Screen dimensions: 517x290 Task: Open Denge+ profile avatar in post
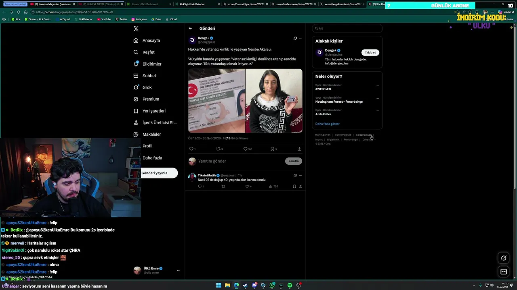point(192,40)
